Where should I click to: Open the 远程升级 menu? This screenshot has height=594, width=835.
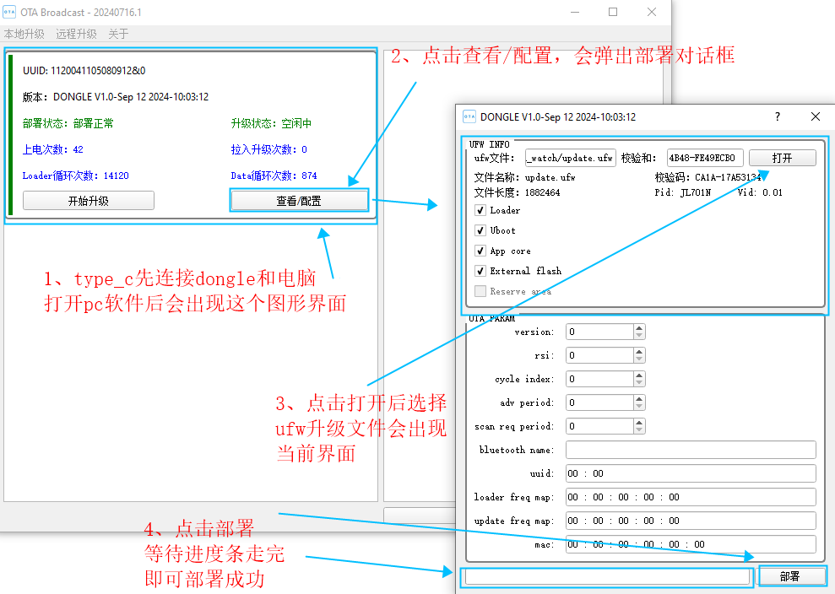click(x=76, y=34)
